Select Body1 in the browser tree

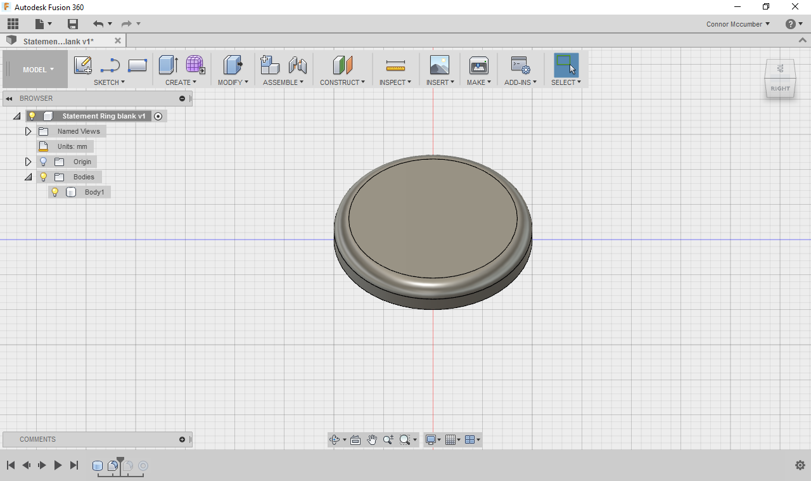click(94, 192)
